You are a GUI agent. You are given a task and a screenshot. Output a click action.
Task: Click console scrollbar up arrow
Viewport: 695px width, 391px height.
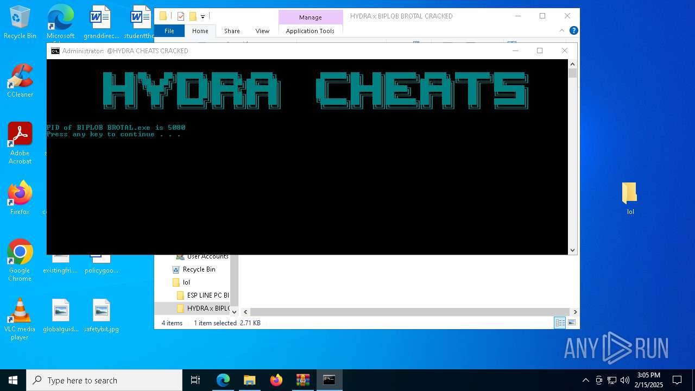[x=572, y=64]
